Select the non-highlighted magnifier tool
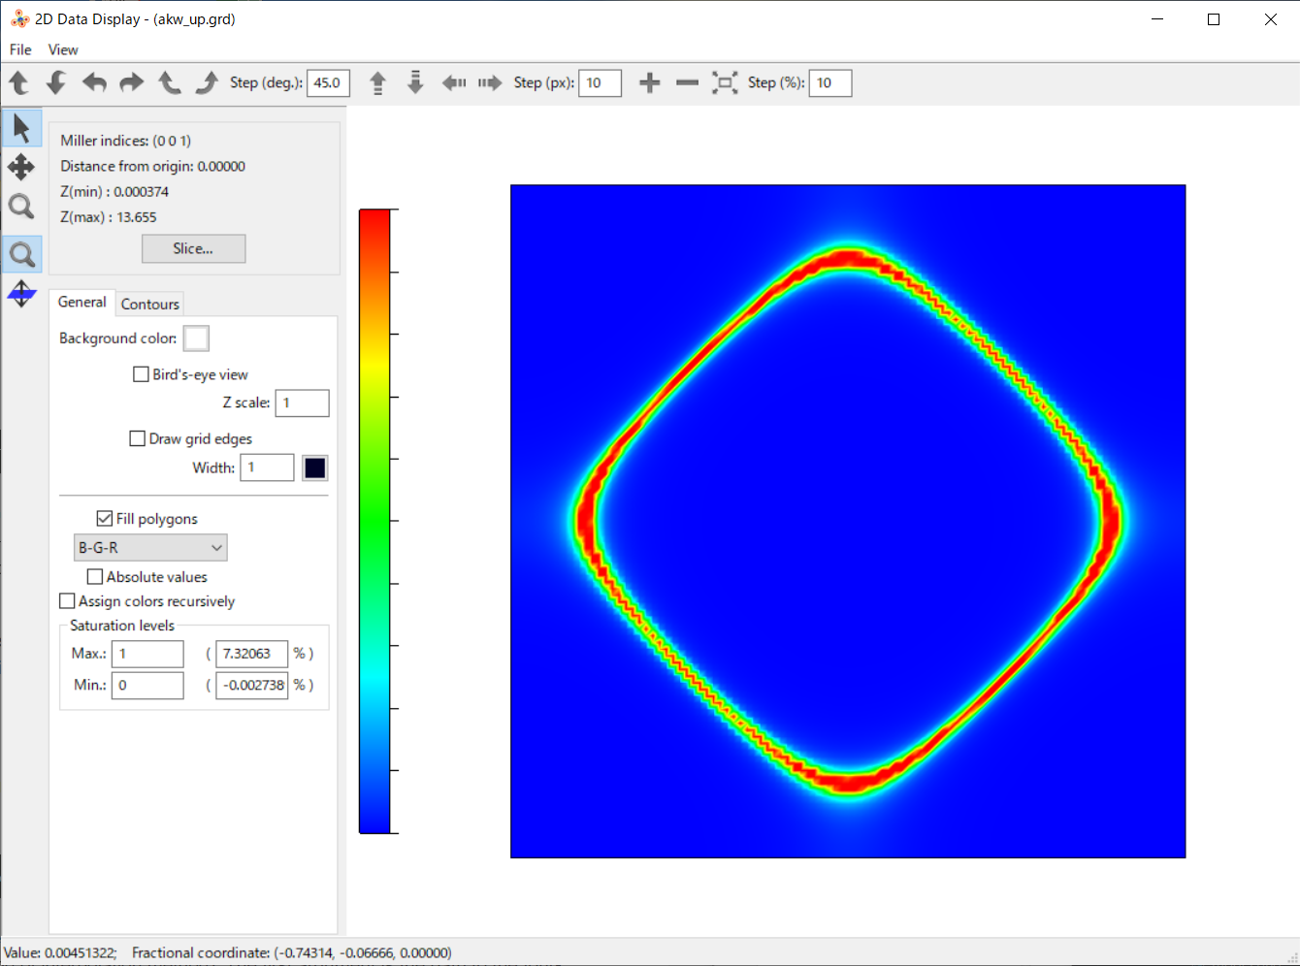Image resolution: width=1300 pixels, height=966 pixels. pyautogui.click(x=21, y=206)
